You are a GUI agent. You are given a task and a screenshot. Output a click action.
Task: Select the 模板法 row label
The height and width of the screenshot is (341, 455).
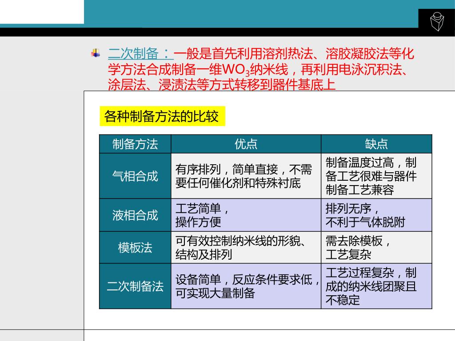point(135,247)
